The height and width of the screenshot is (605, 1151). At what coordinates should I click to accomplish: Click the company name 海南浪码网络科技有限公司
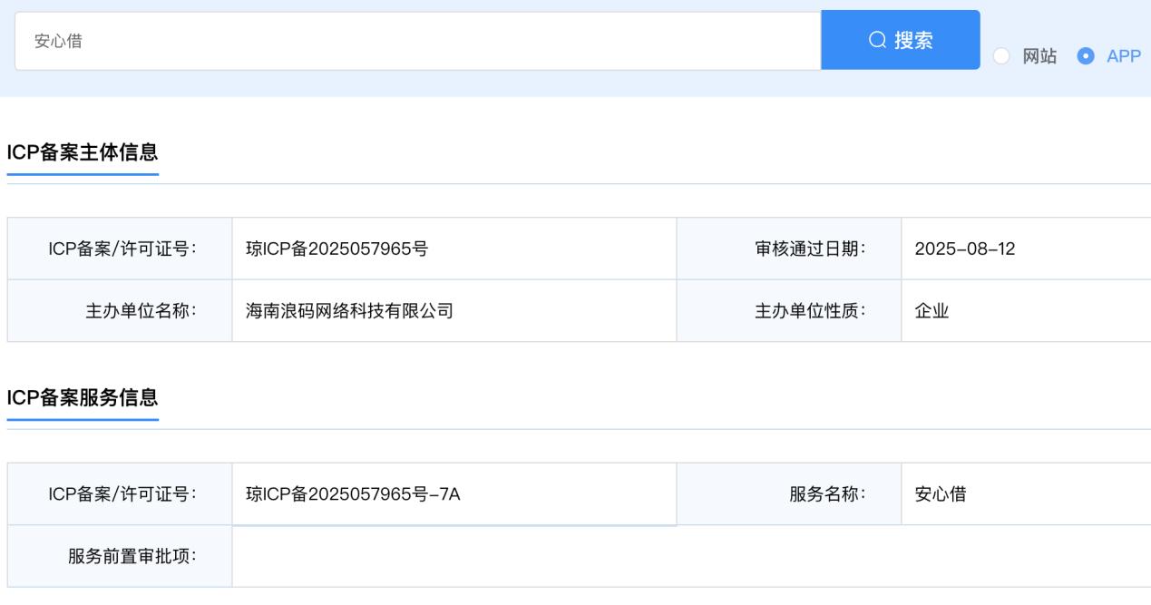[x=349, y=311]
